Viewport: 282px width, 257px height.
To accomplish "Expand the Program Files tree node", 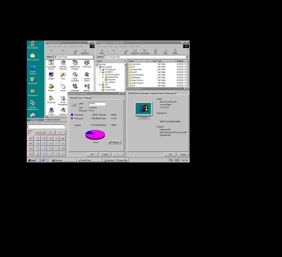I will pos(103,77).
